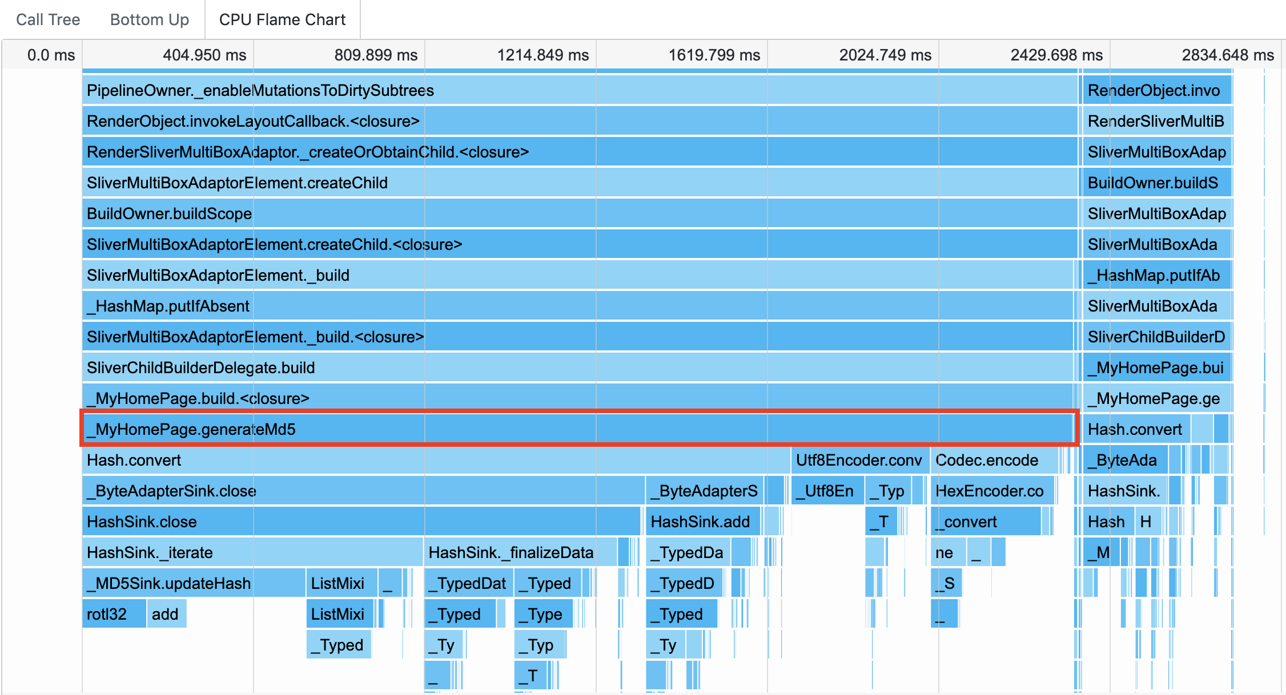
Task: Click the 1214.849 ms timeline marker
Action: pos(542,55)
